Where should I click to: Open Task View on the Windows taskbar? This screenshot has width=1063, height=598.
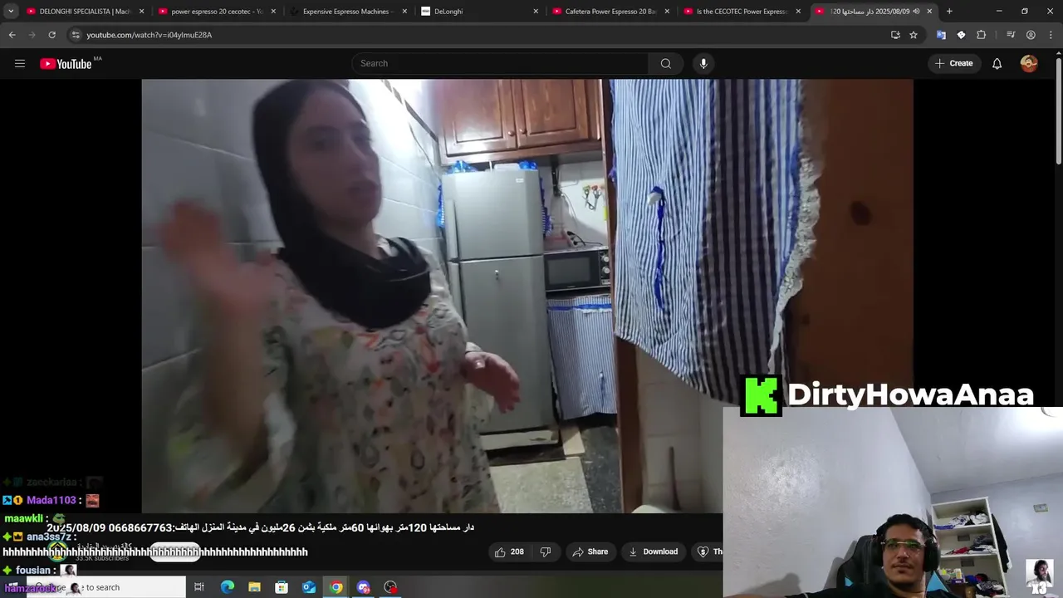coord(199,587)
